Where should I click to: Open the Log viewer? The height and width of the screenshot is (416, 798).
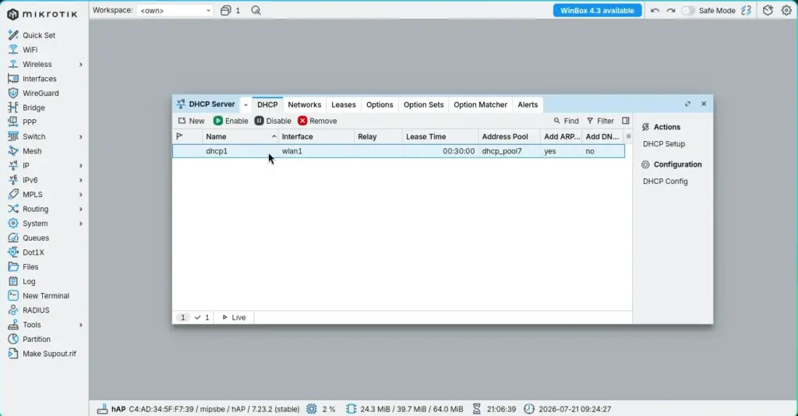(29, 281)
